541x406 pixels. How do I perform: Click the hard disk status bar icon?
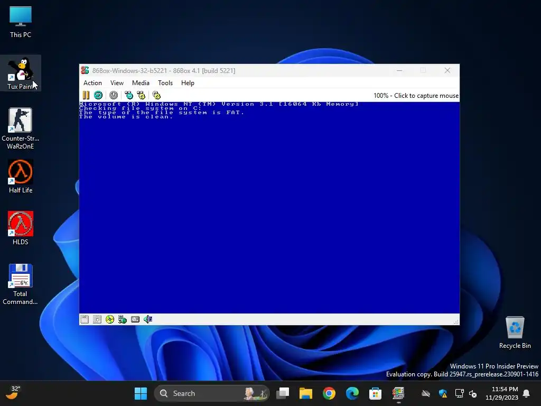click(x=135, y=319)
